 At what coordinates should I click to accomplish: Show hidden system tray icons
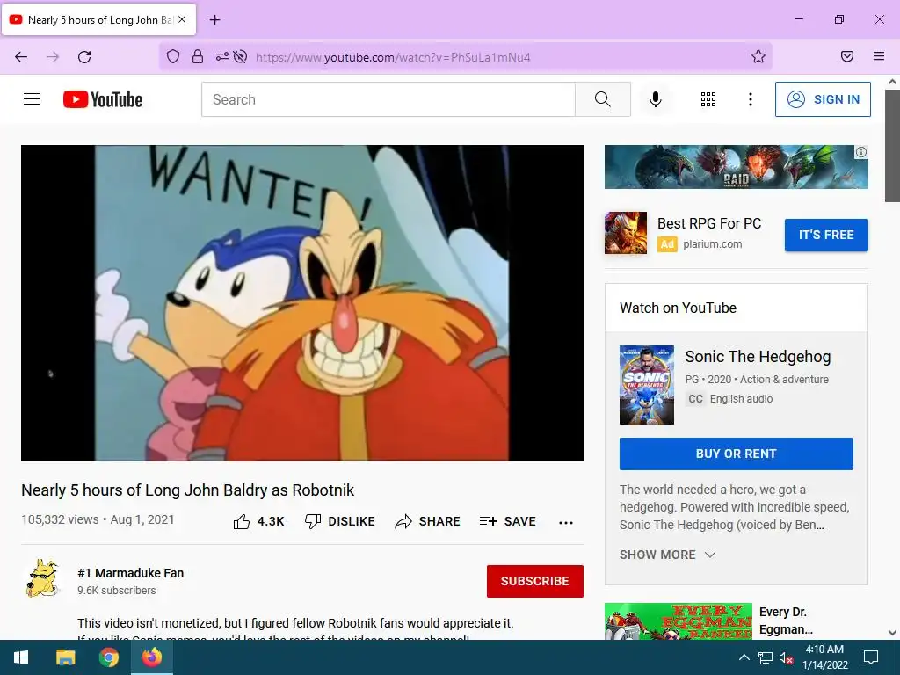click(744, 657)
